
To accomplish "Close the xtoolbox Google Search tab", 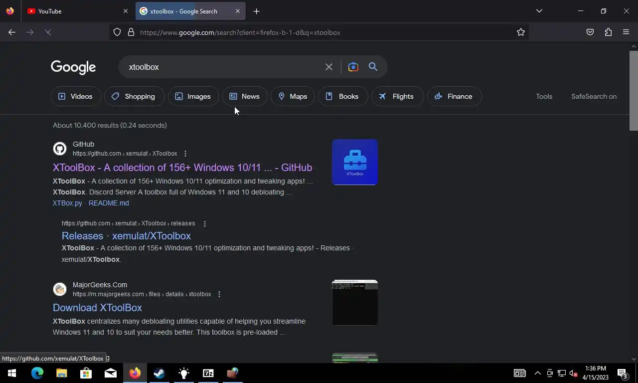I will point(237,11).
